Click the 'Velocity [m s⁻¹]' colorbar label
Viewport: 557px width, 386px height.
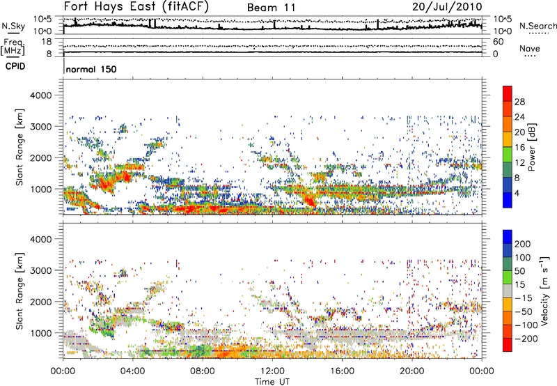(544, 291)
